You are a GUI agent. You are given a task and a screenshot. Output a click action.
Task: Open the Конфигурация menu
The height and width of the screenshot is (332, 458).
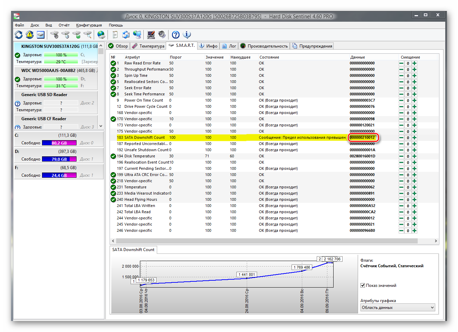click(x=89, y=25)
